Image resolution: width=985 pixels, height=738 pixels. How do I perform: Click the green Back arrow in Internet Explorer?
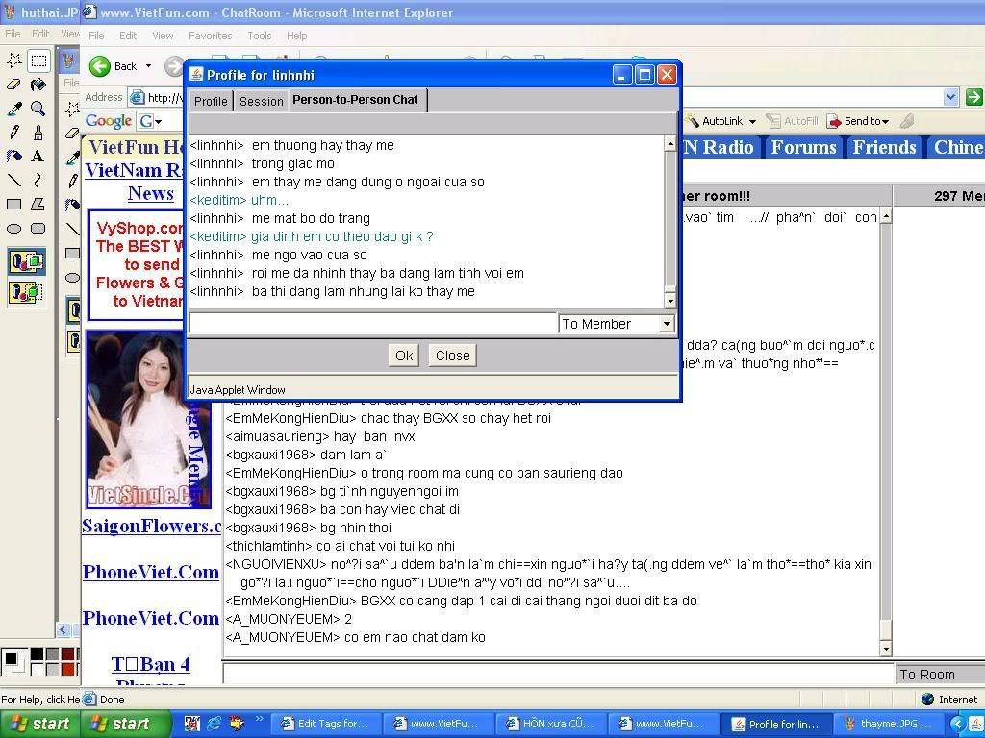click(x=100, y=66)
